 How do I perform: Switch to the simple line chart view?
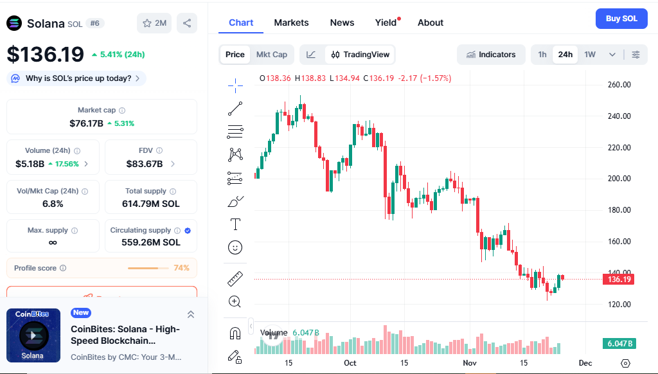point(311,55)
